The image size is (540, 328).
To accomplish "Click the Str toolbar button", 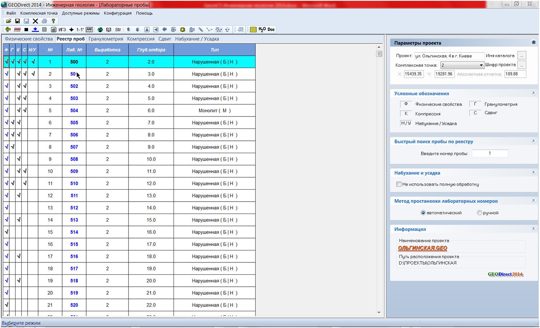I will tap(118, 30).
